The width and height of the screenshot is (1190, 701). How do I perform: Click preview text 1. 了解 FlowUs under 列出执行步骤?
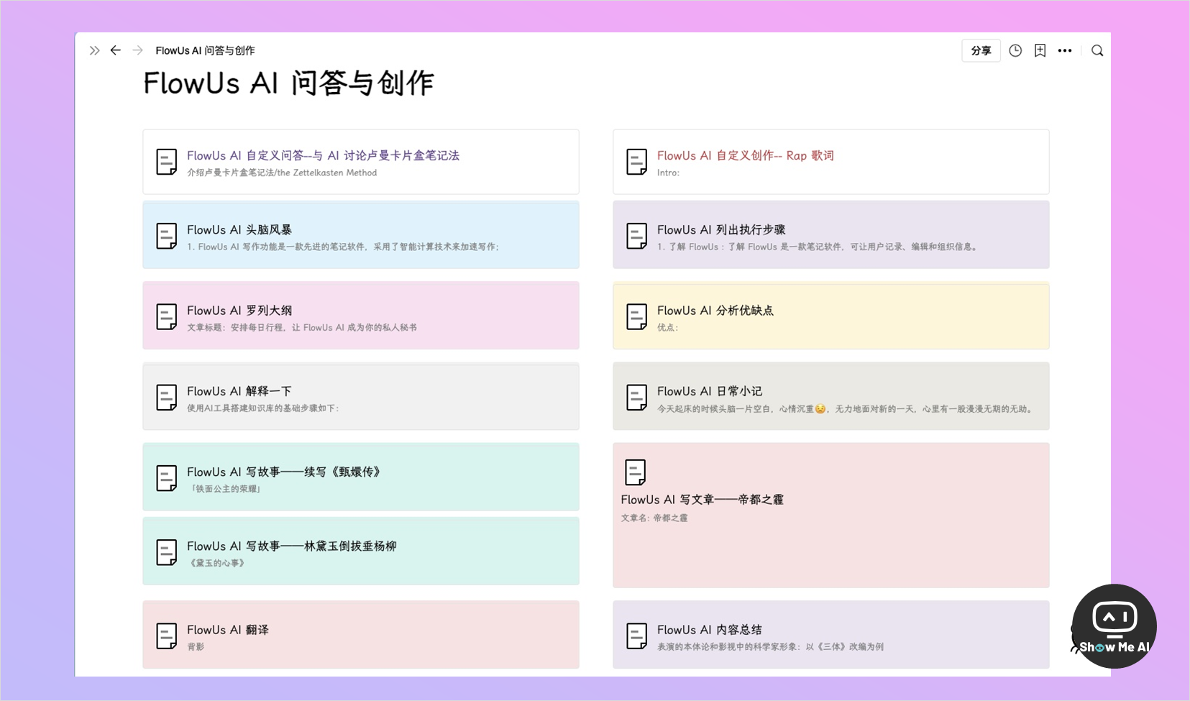click(x=818, y=247)
